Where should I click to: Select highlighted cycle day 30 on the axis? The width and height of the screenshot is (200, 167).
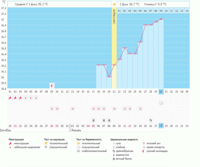161,91
